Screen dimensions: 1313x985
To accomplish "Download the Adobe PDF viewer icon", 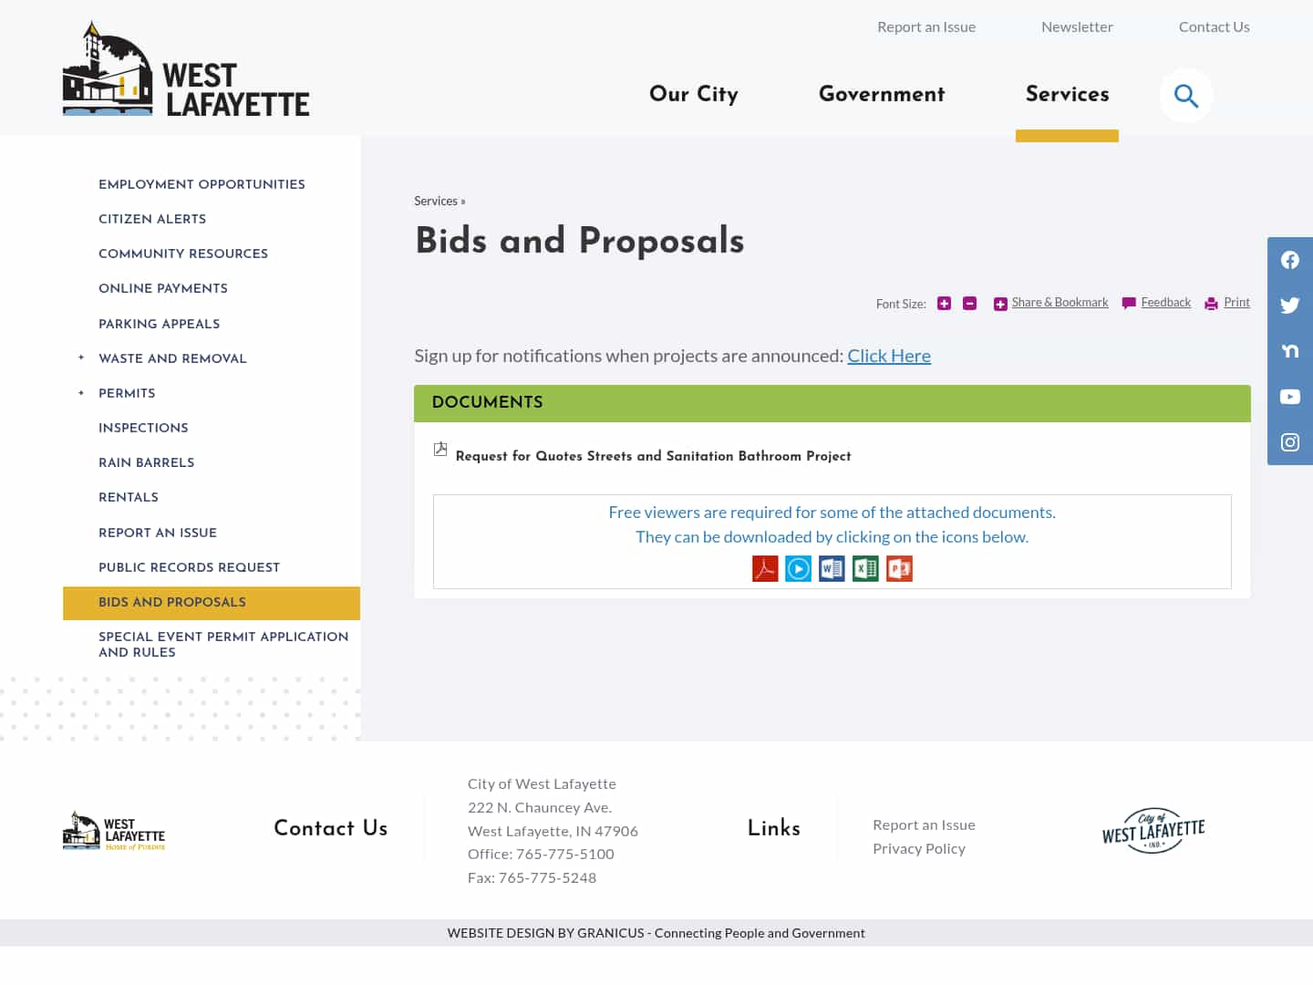I will pos(765,567).
